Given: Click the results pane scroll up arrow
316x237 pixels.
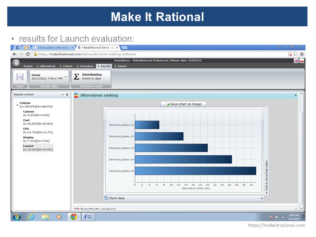Looking at the screenshot, I should 301,94.
